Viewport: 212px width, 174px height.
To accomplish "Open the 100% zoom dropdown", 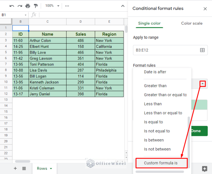I will pos(51,6).
